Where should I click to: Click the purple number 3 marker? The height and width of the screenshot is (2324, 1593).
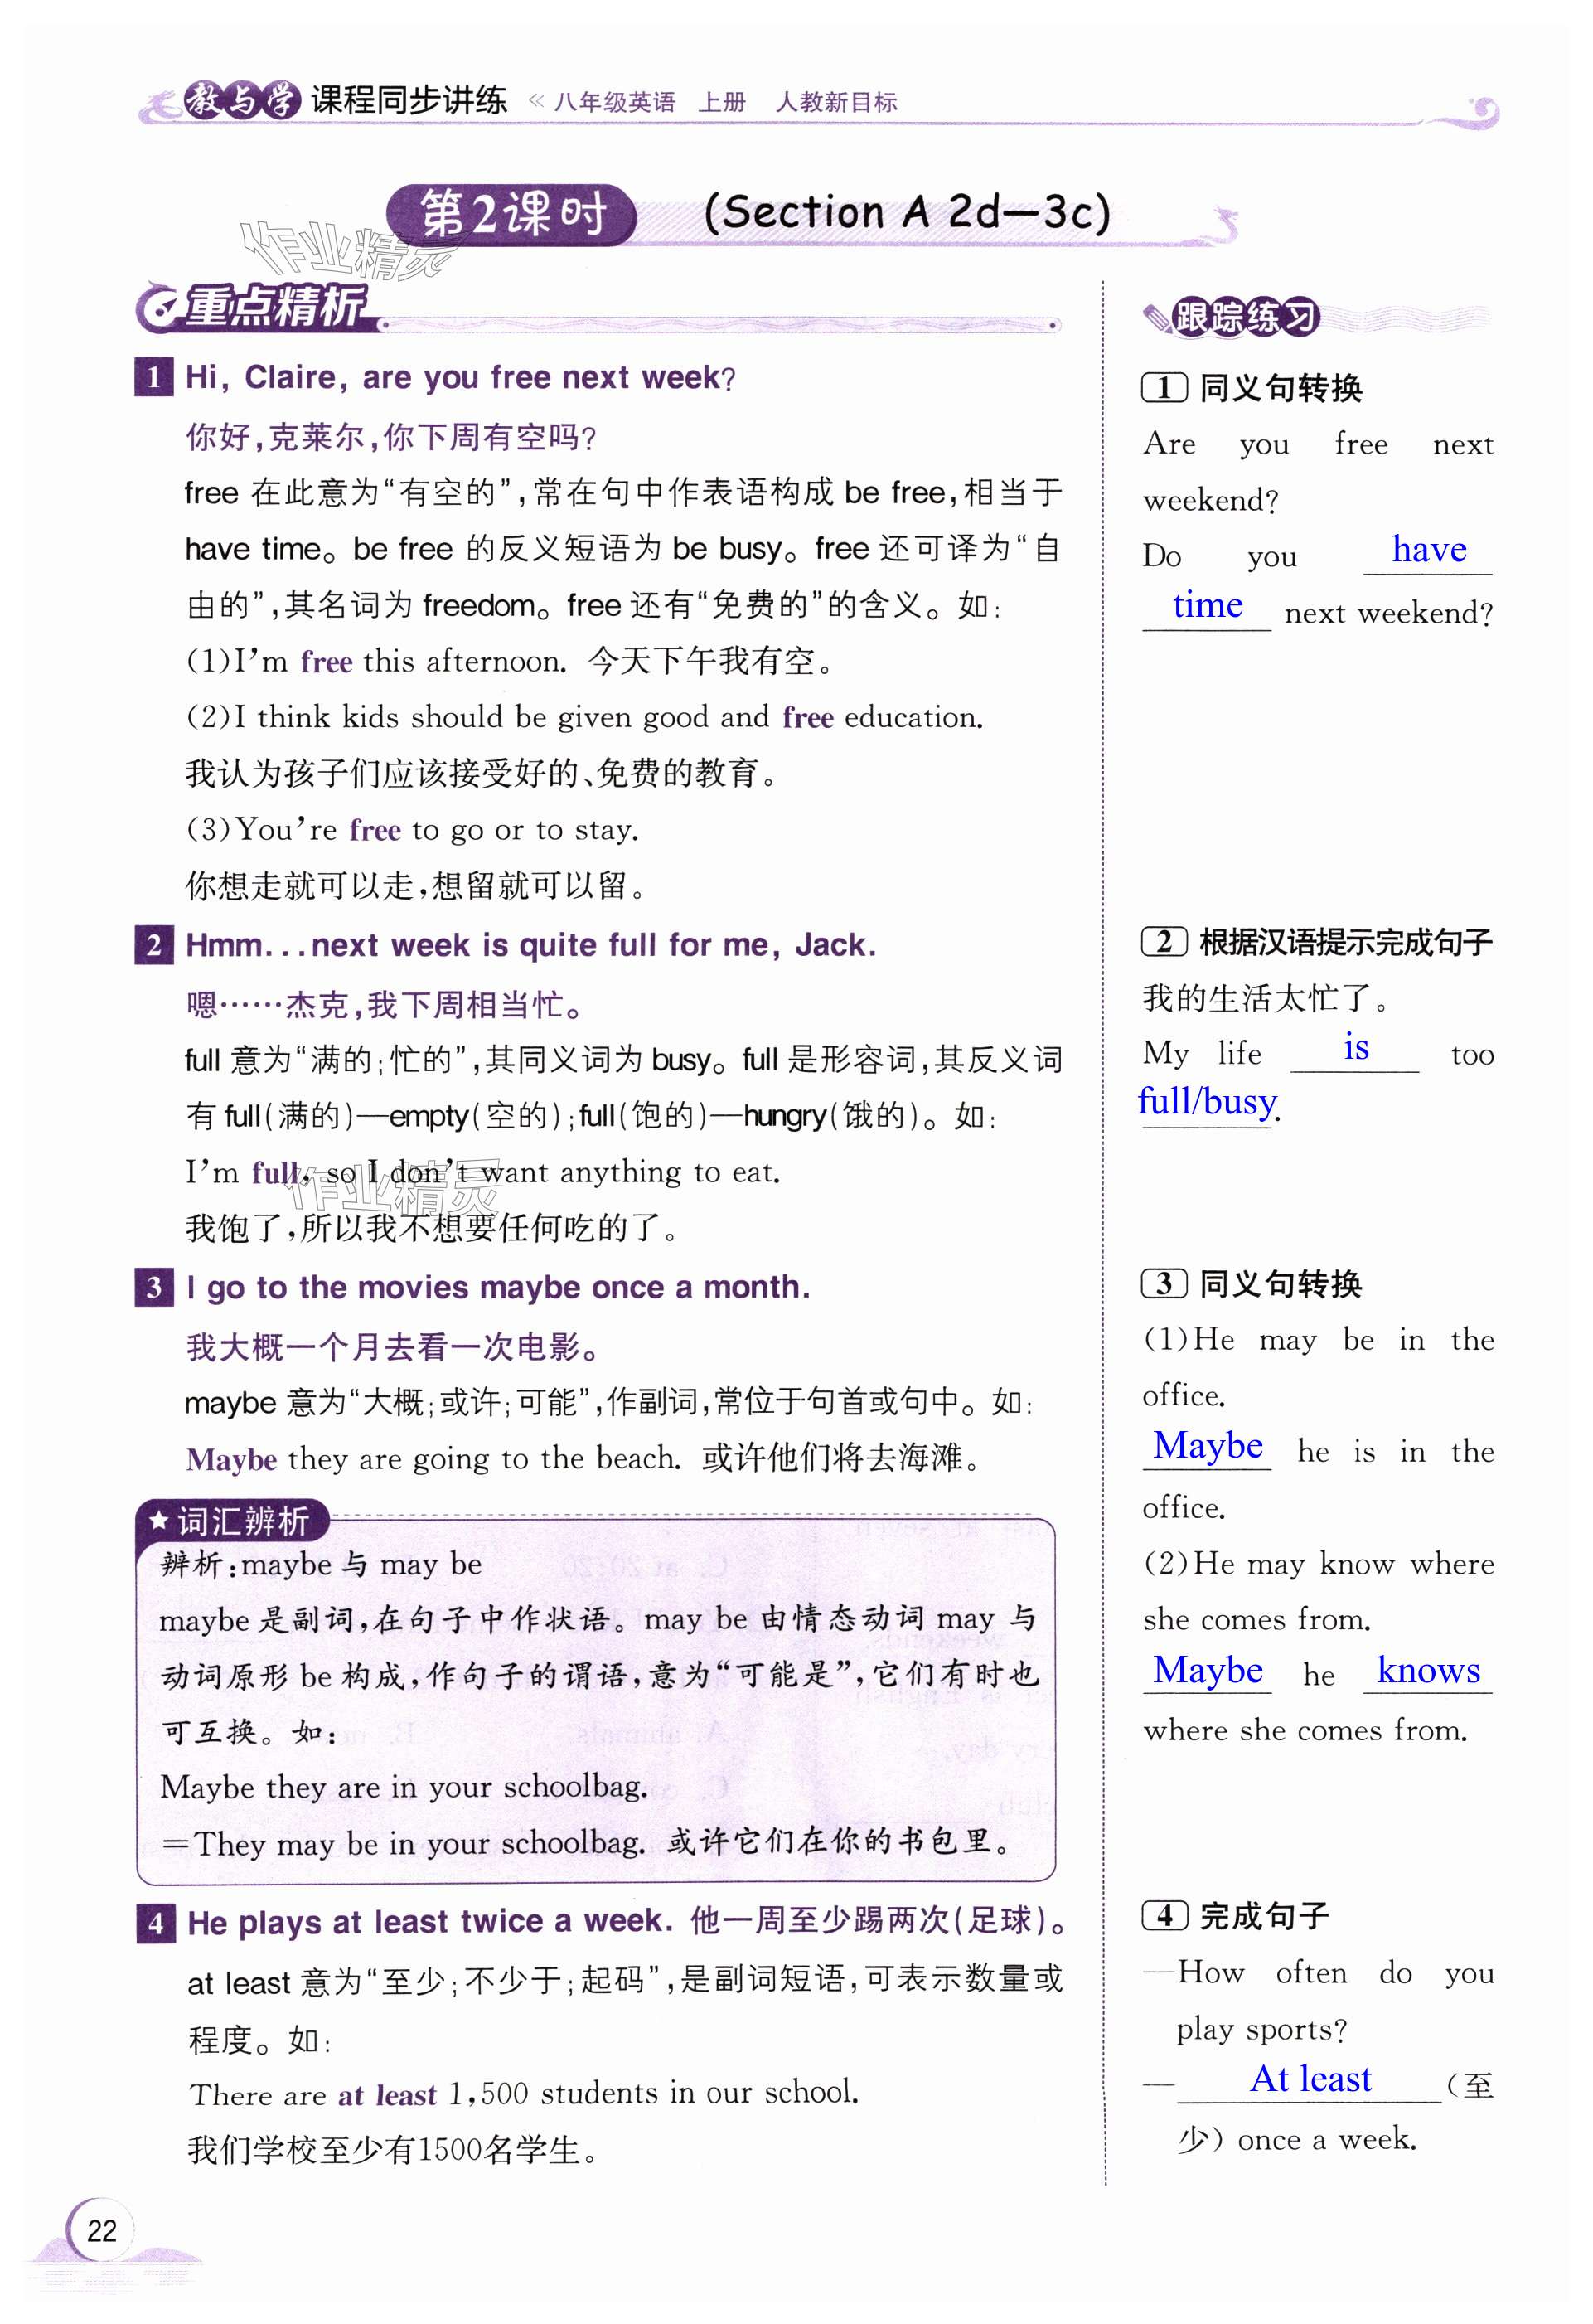[x=154, y=1287]
